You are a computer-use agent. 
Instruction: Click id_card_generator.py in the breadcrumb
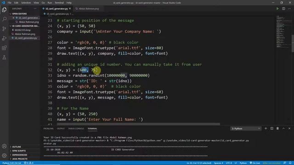[57, 14]
